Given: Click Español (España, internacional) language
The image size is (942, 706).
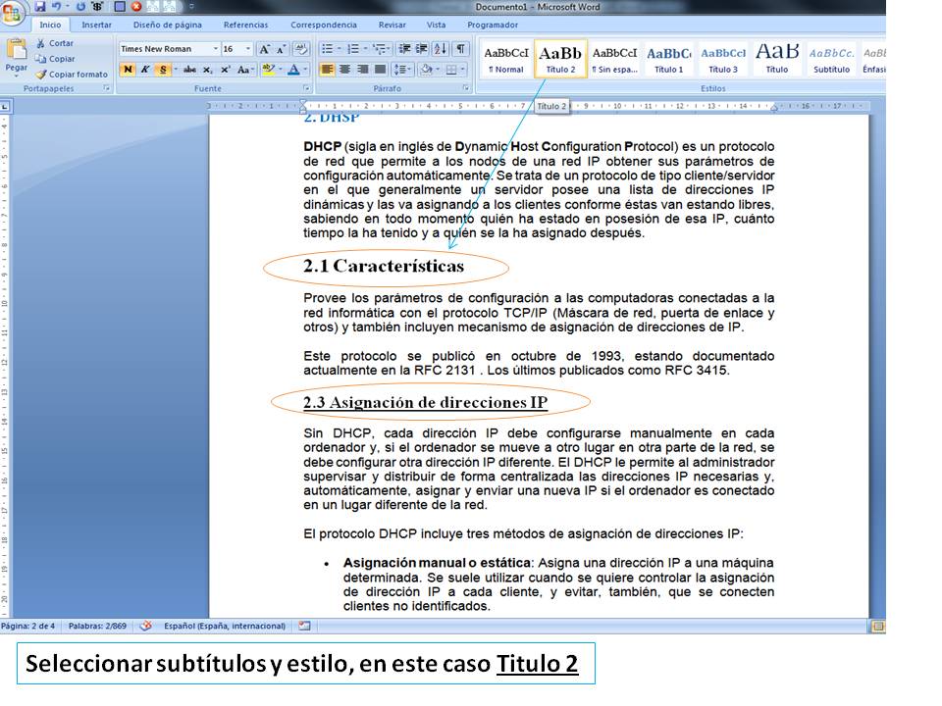Looking at the screenshot, I should [225, 626].
